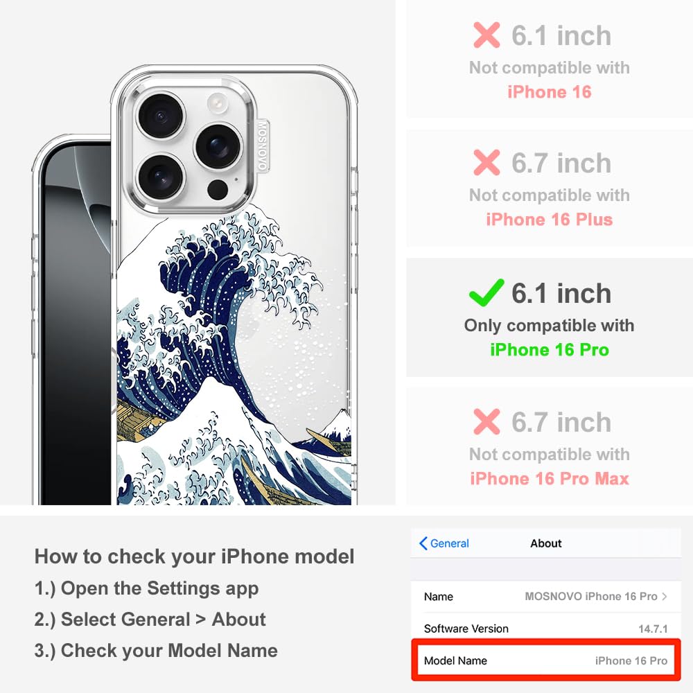Viewport: 693px width, 693px height.
Task: Go back to General settings
Action: point(444,543)
